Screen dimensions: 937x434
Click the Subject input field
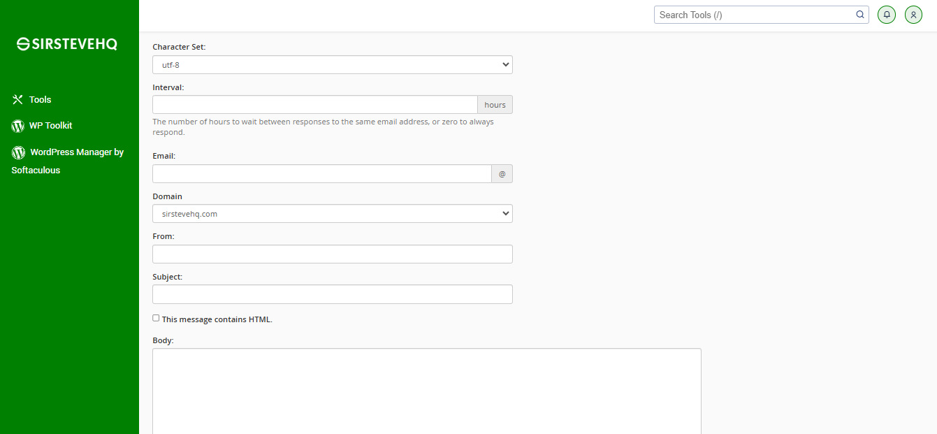click(x=333, y=294)
